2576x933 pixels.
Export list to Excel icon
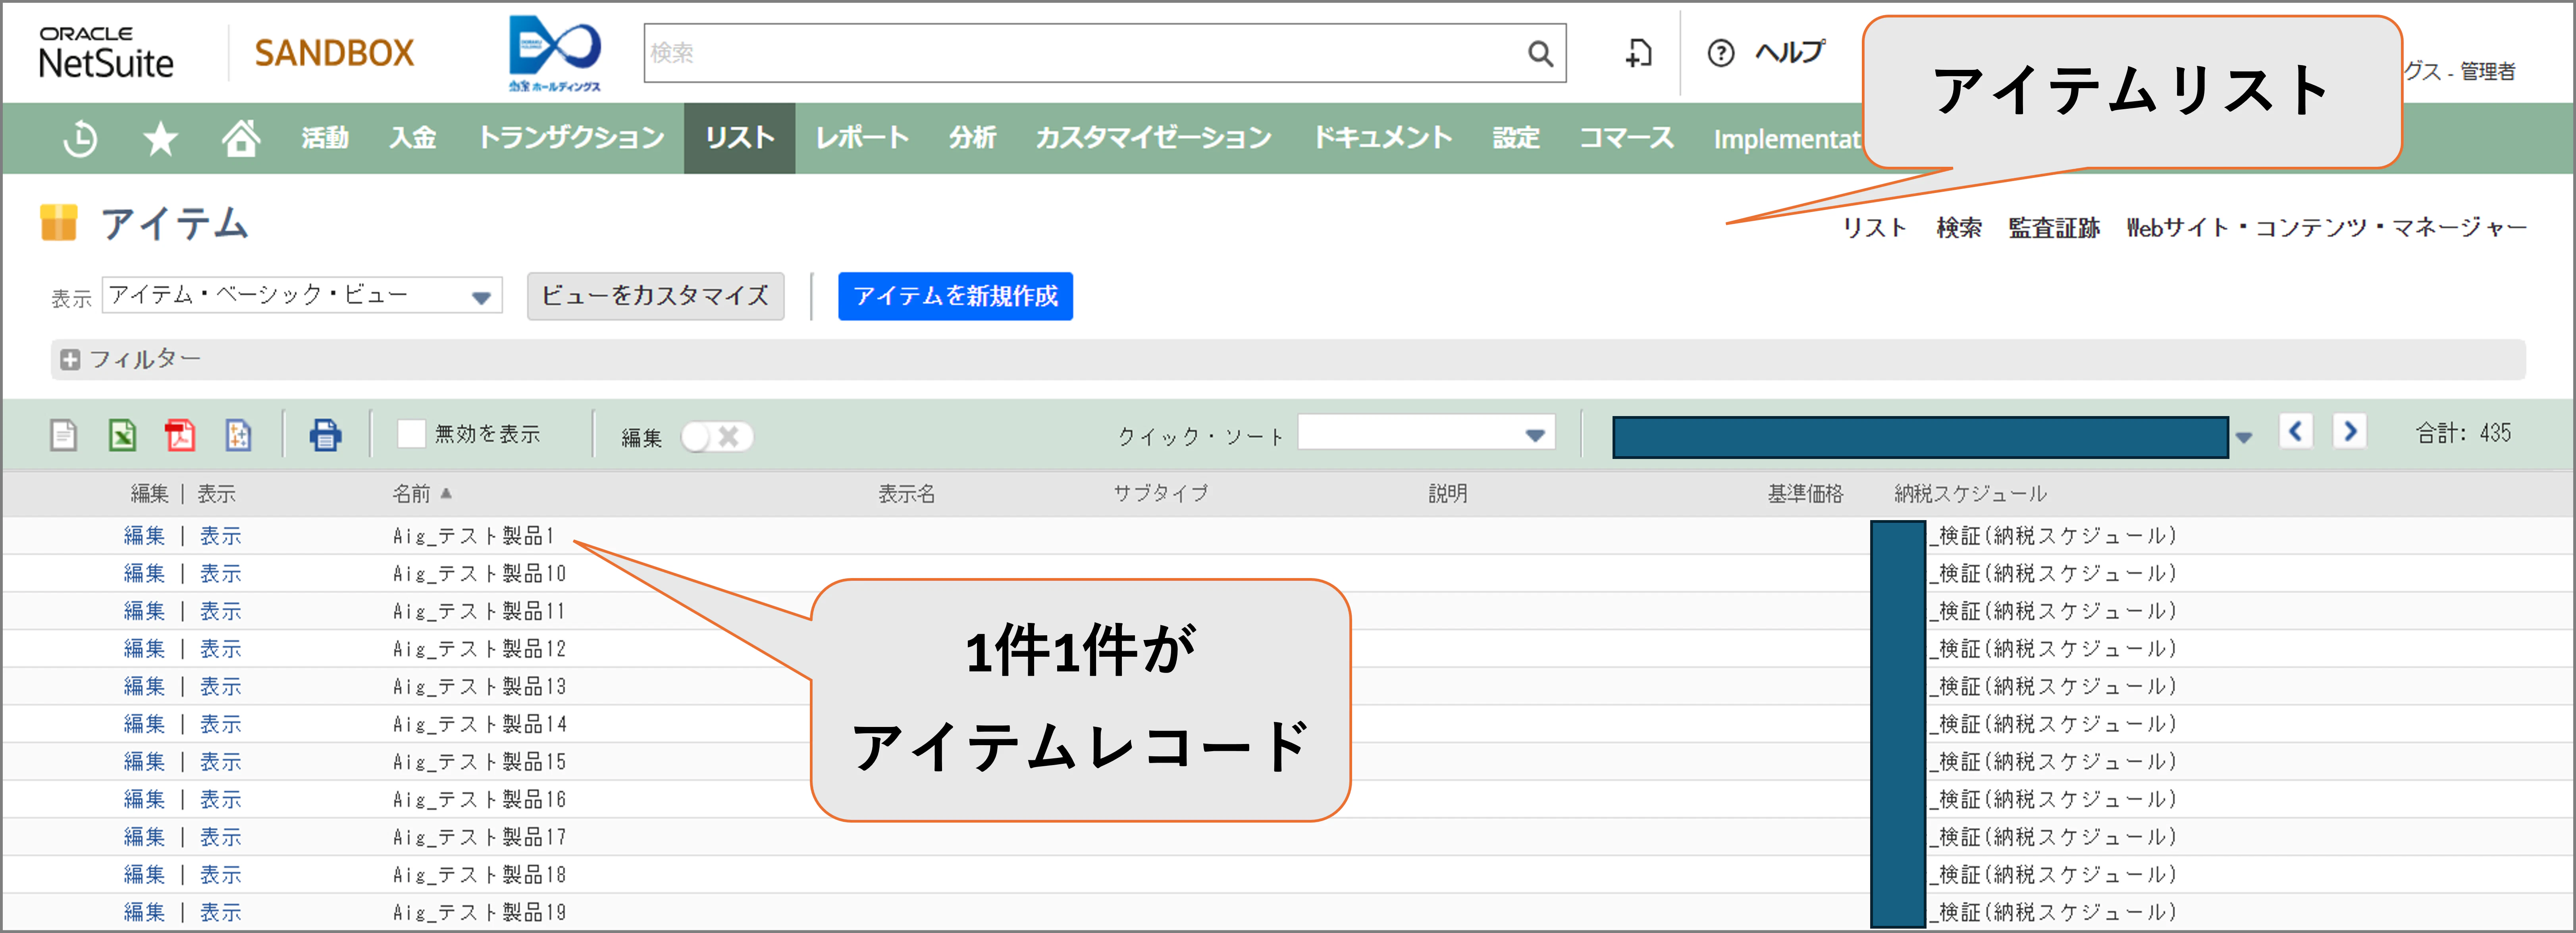122,435
